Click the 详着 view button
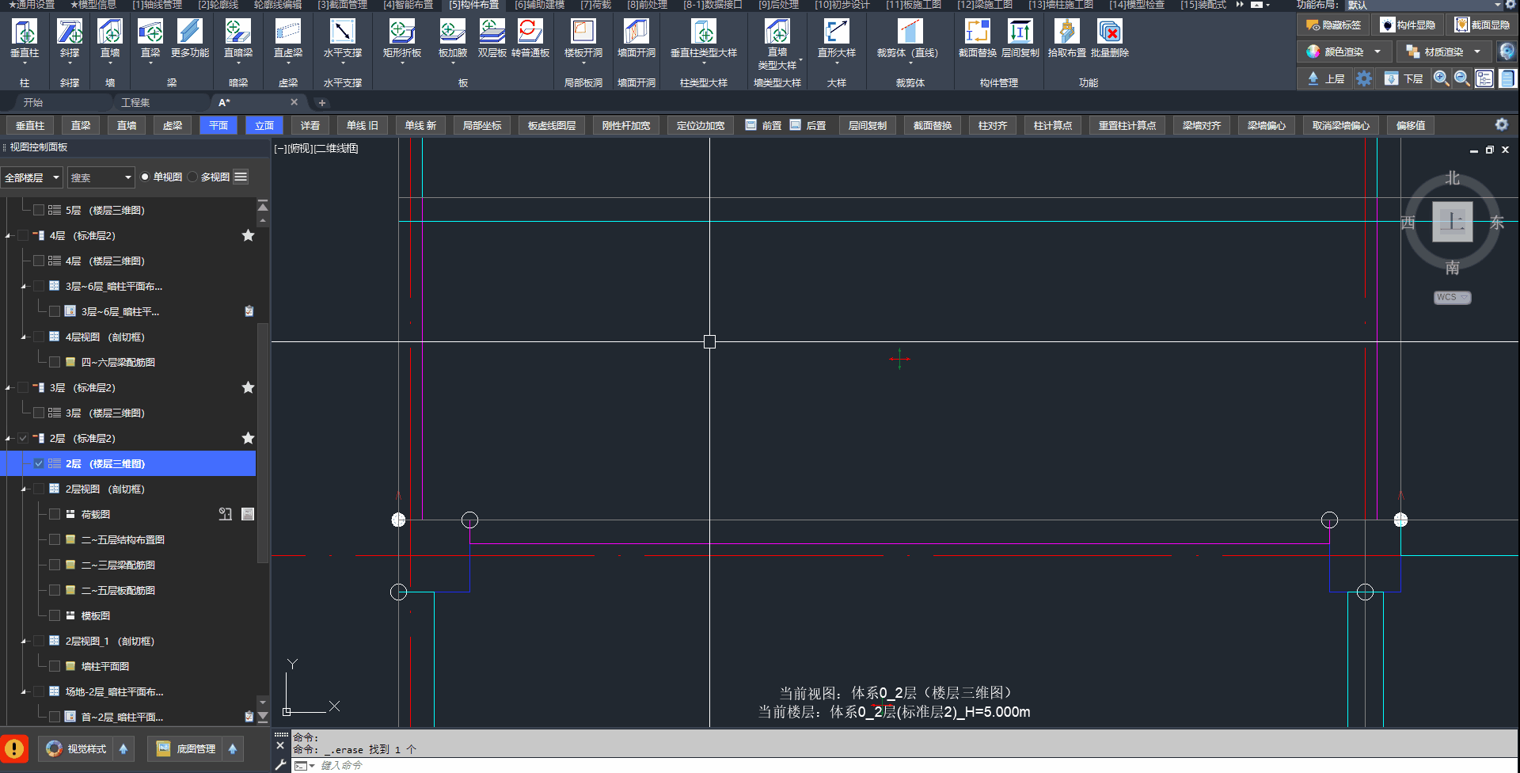The width and height of the screenshot is (1520, 773). point(310,126)
